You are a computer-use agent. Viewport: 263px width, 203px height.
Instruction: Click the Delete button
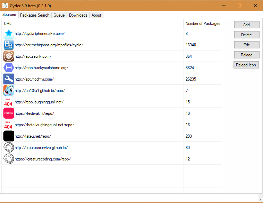[246, 35]
